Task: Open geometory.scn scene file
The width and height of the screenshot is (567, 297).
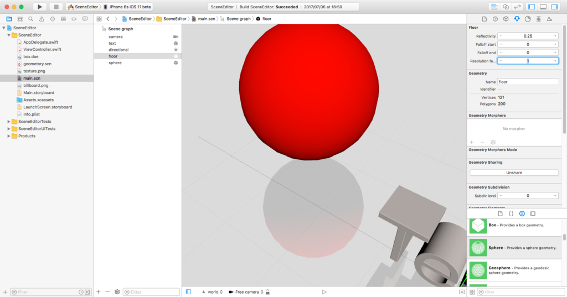Action: pos(37,64)
